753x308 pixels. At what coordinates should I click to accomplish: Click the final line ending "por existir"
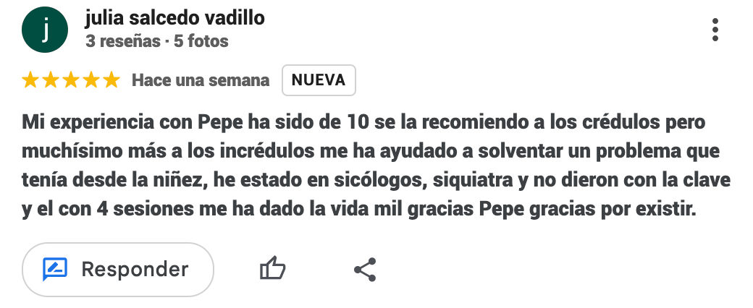[x=359, y=211]
